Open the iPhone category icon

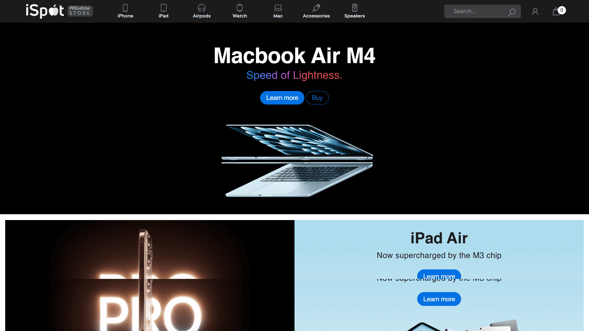coord(125,8)
